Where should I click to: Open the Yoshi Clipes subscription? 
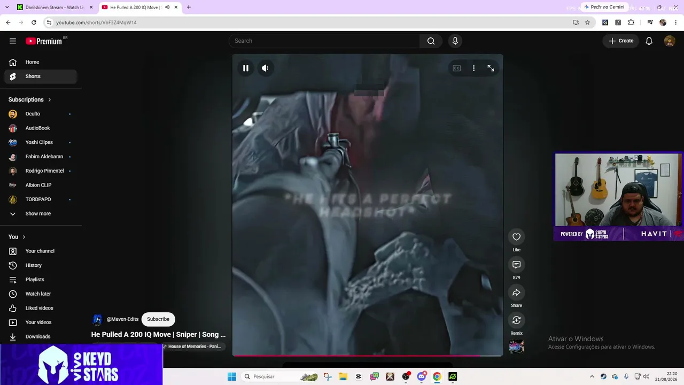pyautogui.click(x=41, y=142)
